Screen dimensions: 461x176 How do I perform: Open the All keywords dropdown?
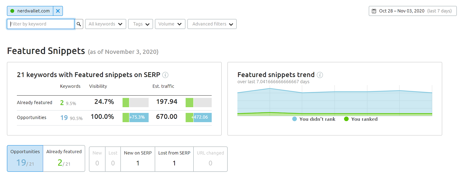pyautogui.click(x=105, y=24)
